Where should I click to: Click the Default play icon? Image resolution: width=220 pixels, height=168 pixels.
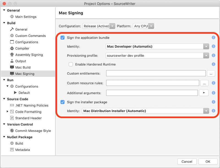(x=15, y=93)
